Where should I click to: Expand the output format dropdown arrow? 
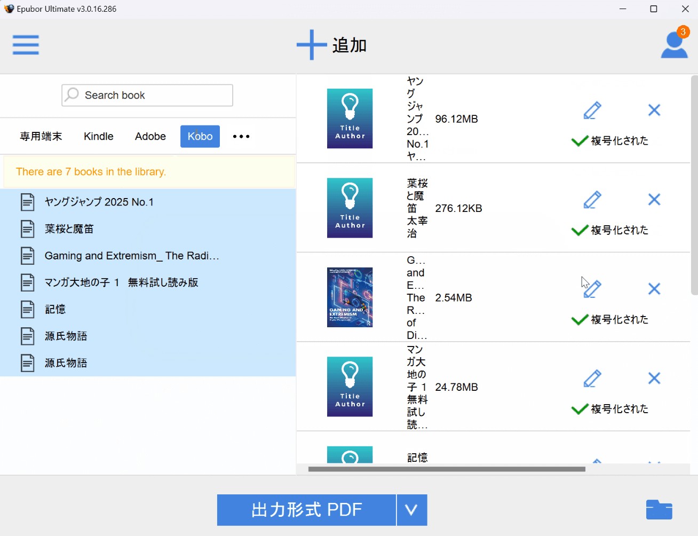411,510
